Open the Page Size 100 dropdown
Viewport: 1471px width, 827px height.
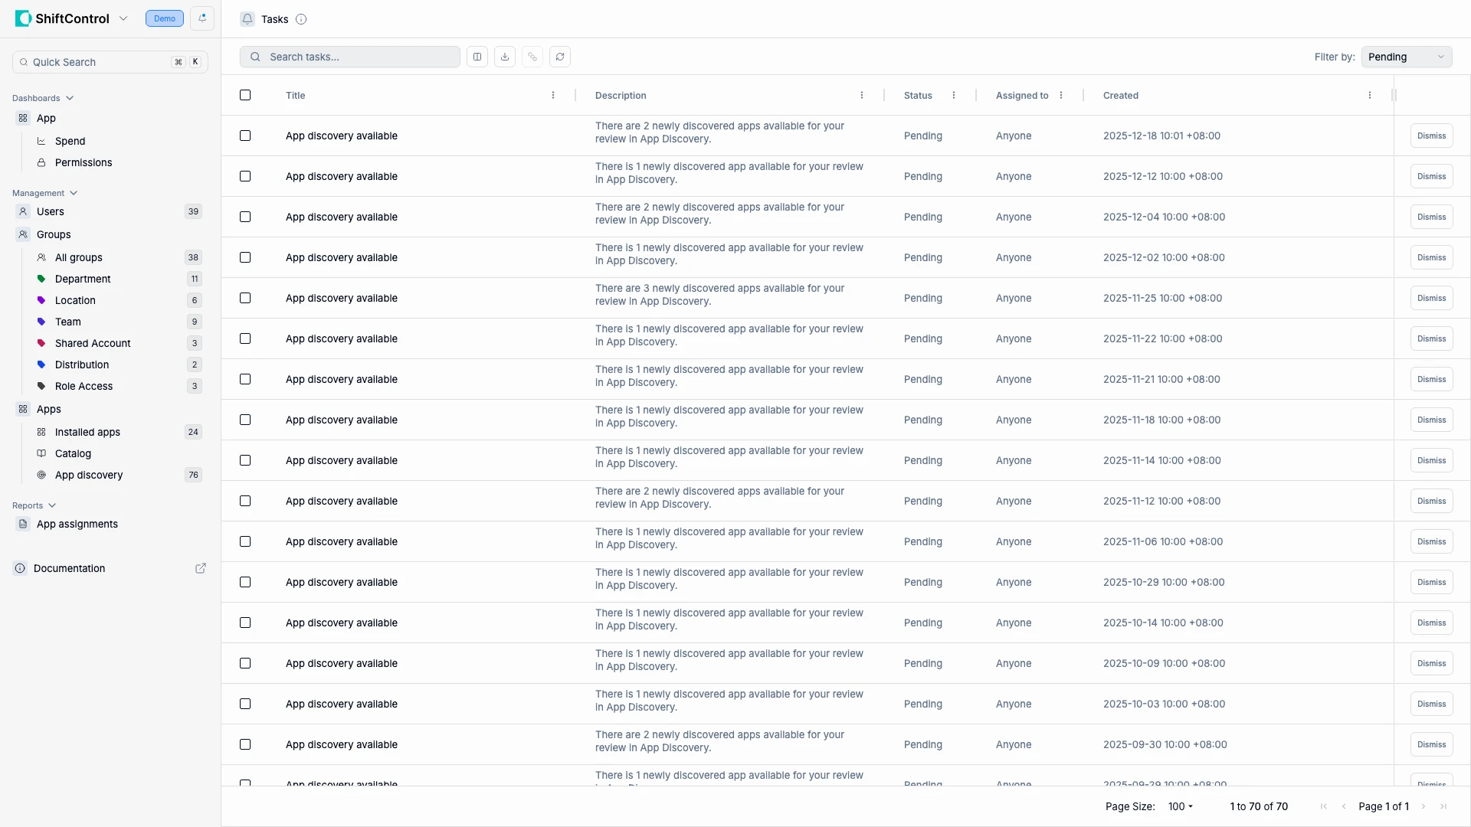click(x=1180, y=806)
